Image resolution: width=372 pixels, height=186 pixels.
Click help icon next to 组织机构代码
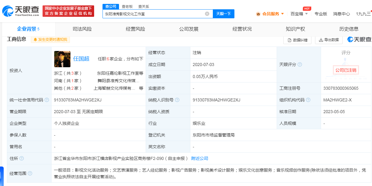(x=308, y=100)
